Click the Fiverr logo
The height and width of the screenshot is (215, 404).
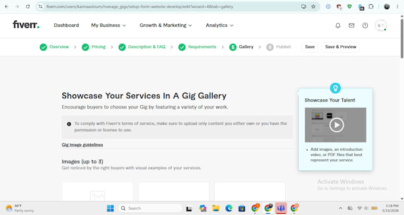coord(26,25)
